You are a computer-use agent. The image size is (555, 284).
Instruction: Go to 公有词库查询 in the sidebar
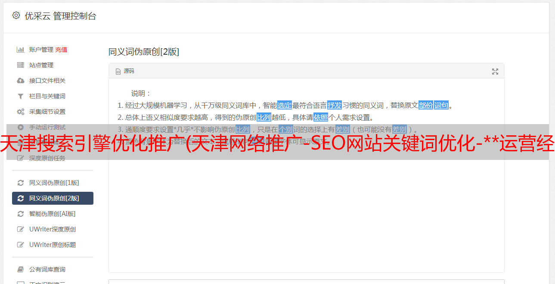click(x=53, y=269)
